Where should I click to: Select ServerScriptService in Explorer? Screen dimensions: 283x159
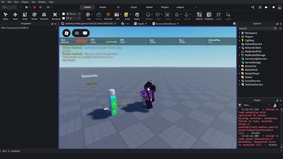(x=256, y=59)
